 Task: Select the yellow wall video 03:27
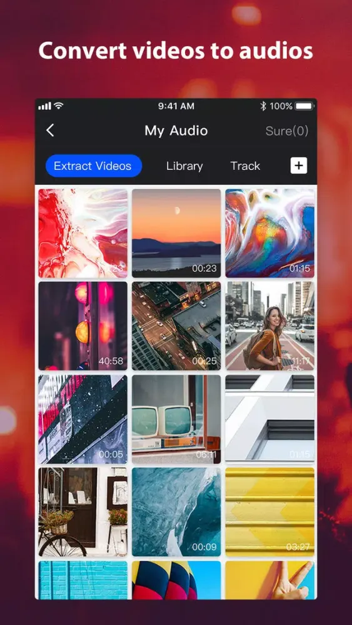(x=270, y=512)
